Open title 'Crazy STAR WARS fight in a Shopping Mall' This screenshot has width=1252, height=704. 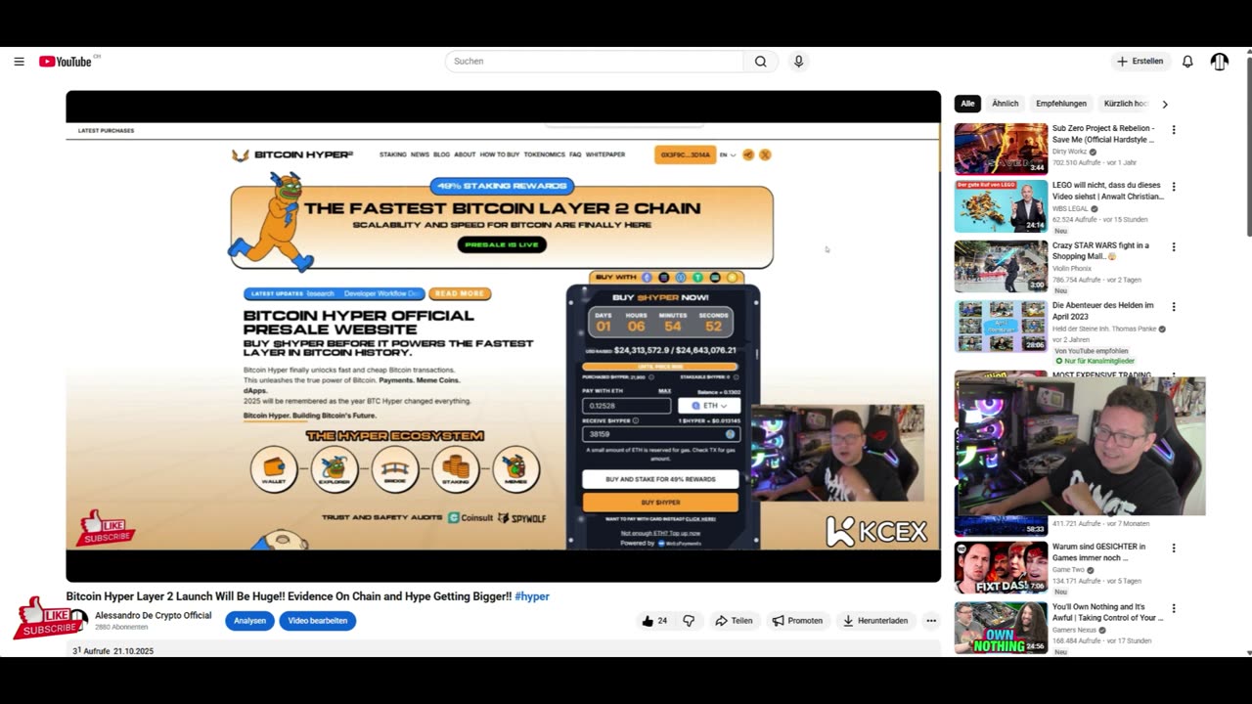pyautogui.click(x=1100, y=251)
